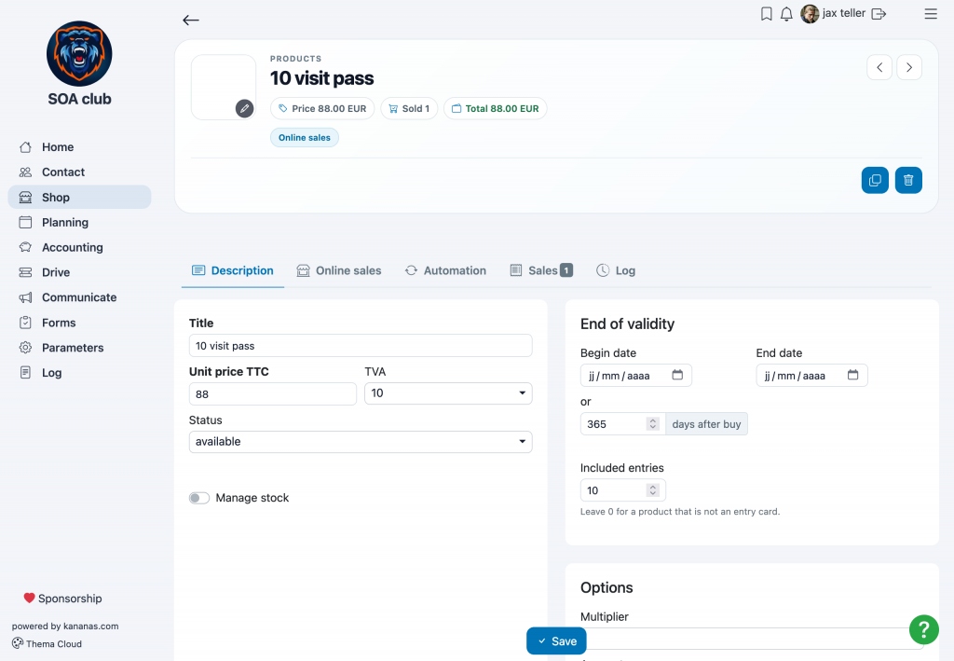Viewport: 954px width, 661px height.
Task: Click the Total 88.00 EUR chip
Action: coord(496,108)
